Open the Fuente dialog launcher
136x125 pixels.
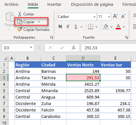pos(127,37)
